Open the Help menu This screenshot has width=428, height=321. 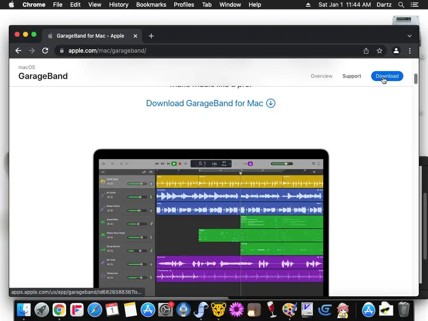(x=255, y=5)
